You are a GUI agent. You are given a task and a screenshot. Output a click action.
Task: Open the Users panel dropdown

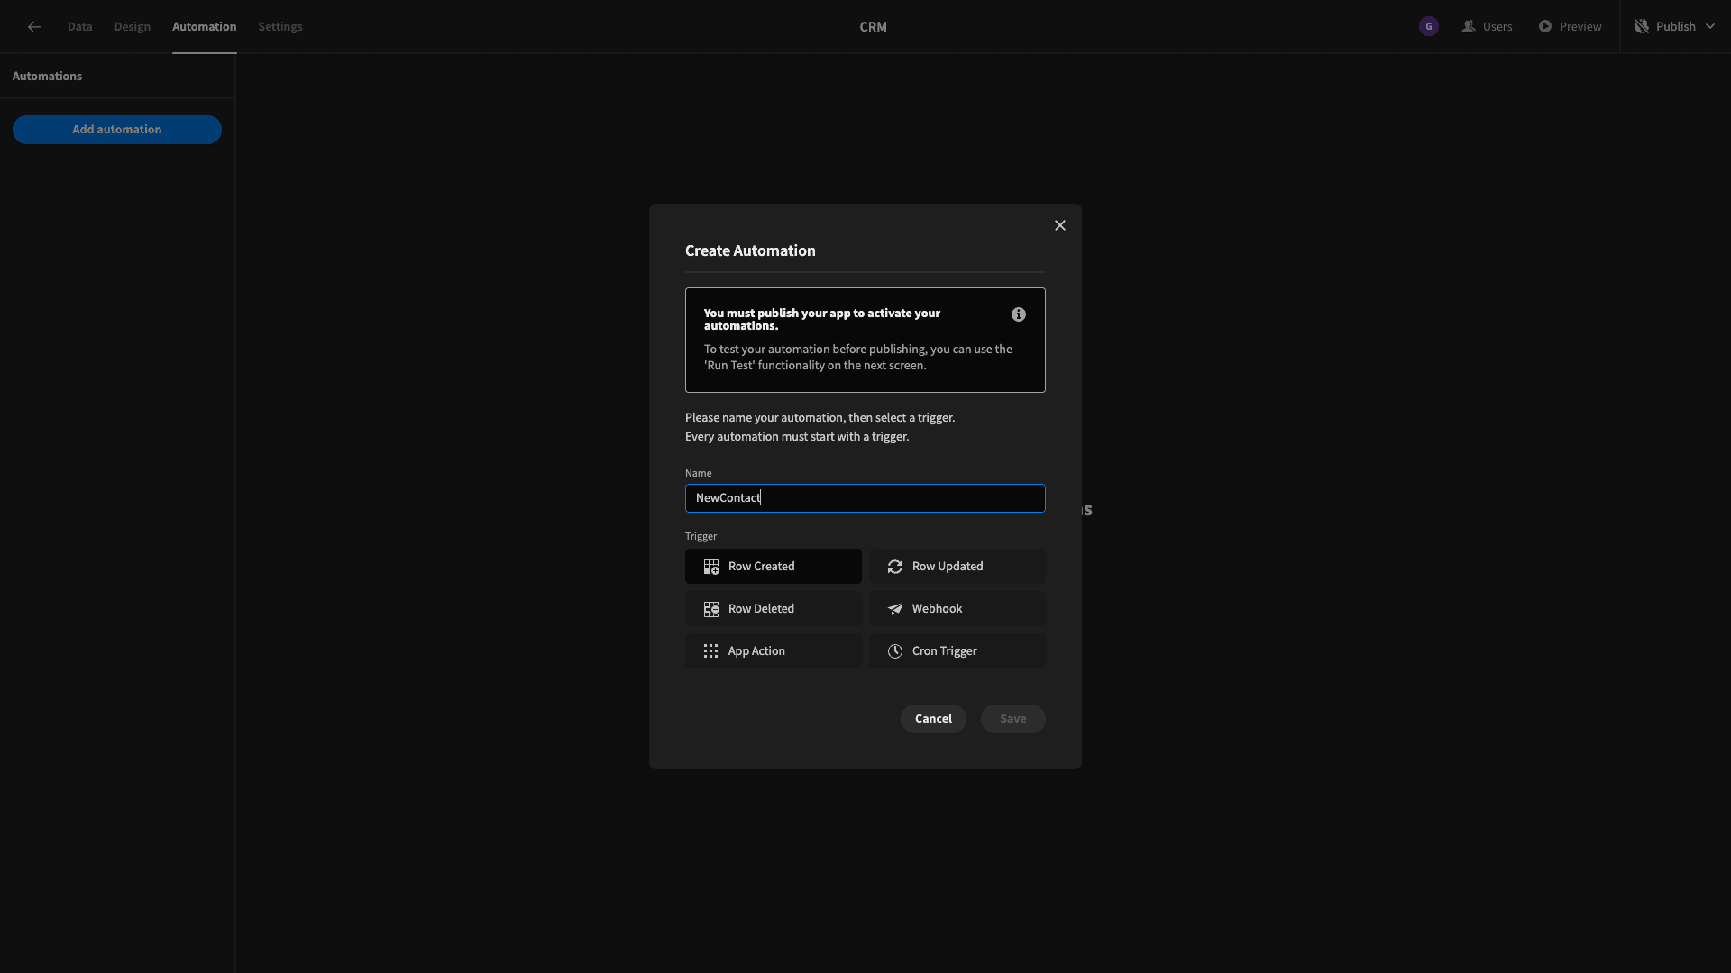coord(1486,26)
